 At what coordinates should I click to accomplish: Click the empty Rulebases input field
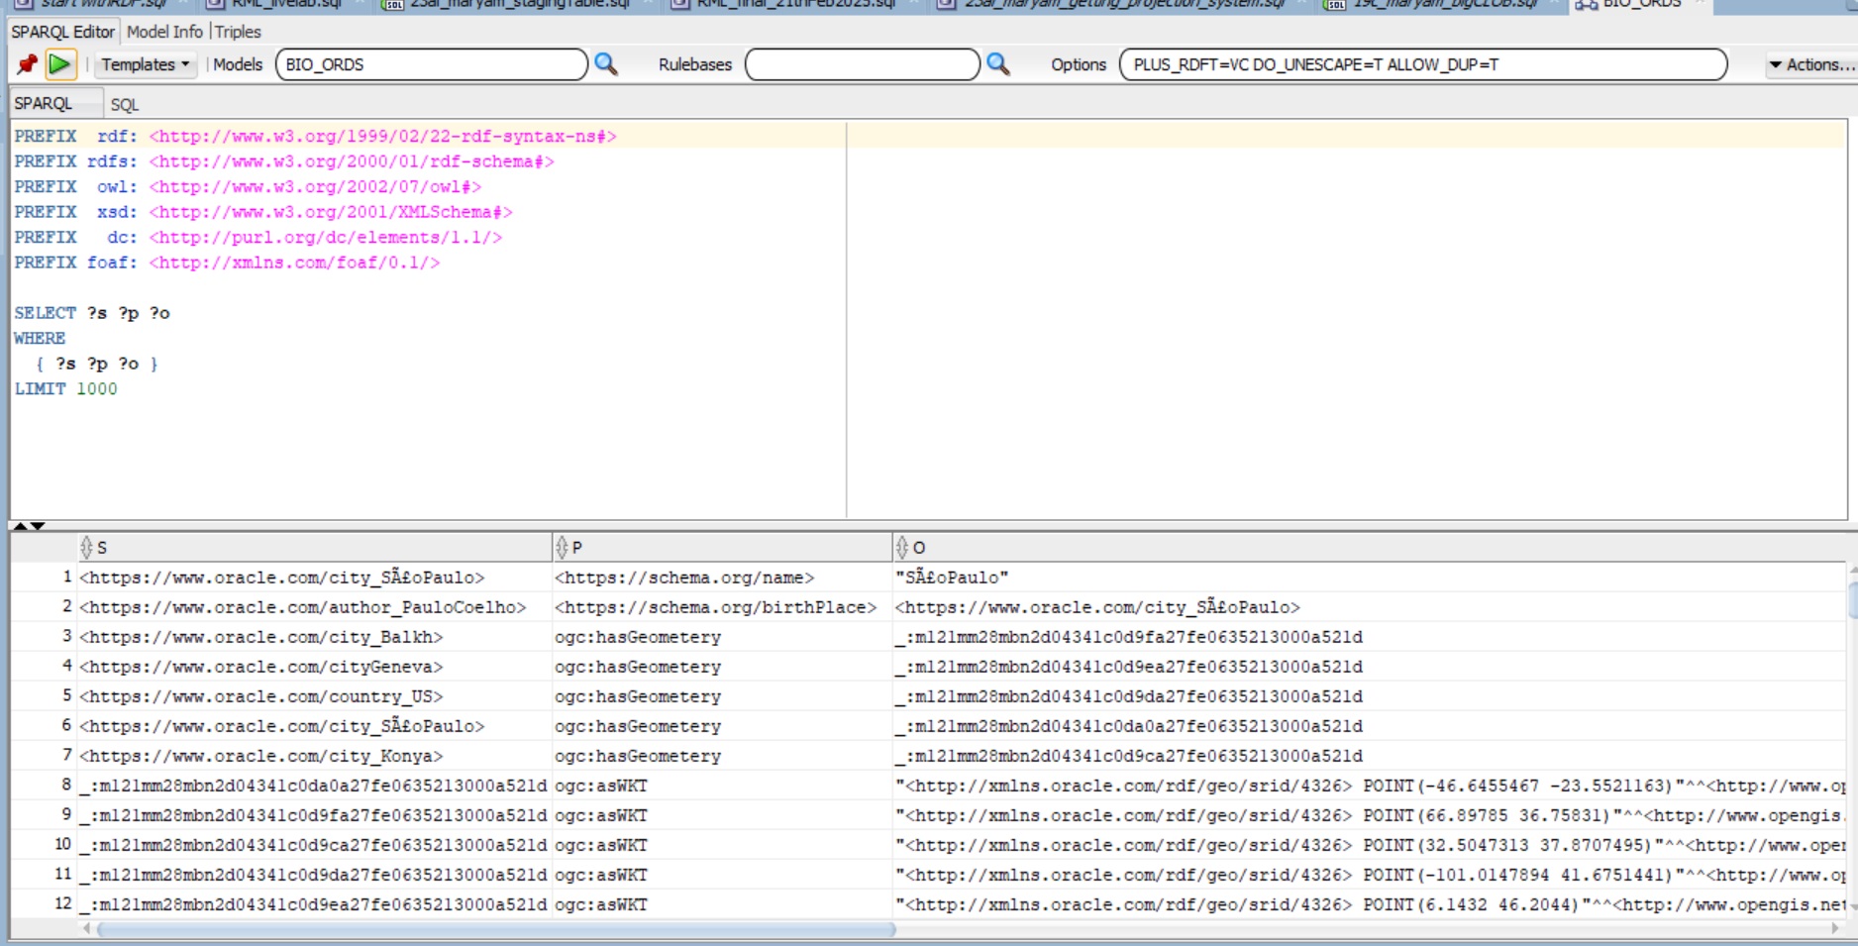pyautogui.click(x=862, y=64)
